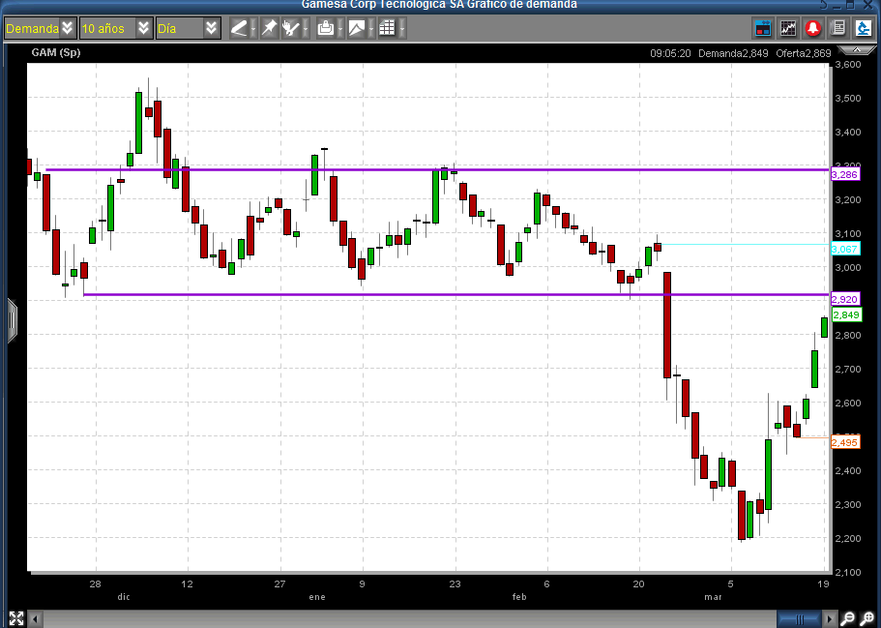
Task: Open drawing tool options arrow
Action: tap(253, 28)
